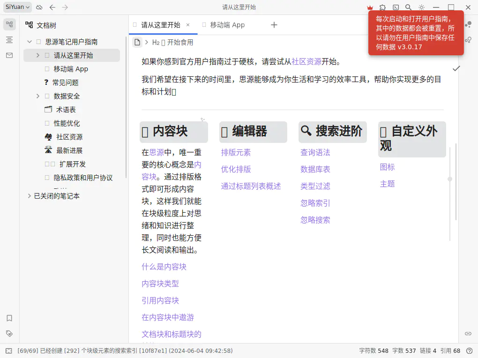Expand the 已关闭的笔记本 section

pyautogui.click(x=30, y=196)
